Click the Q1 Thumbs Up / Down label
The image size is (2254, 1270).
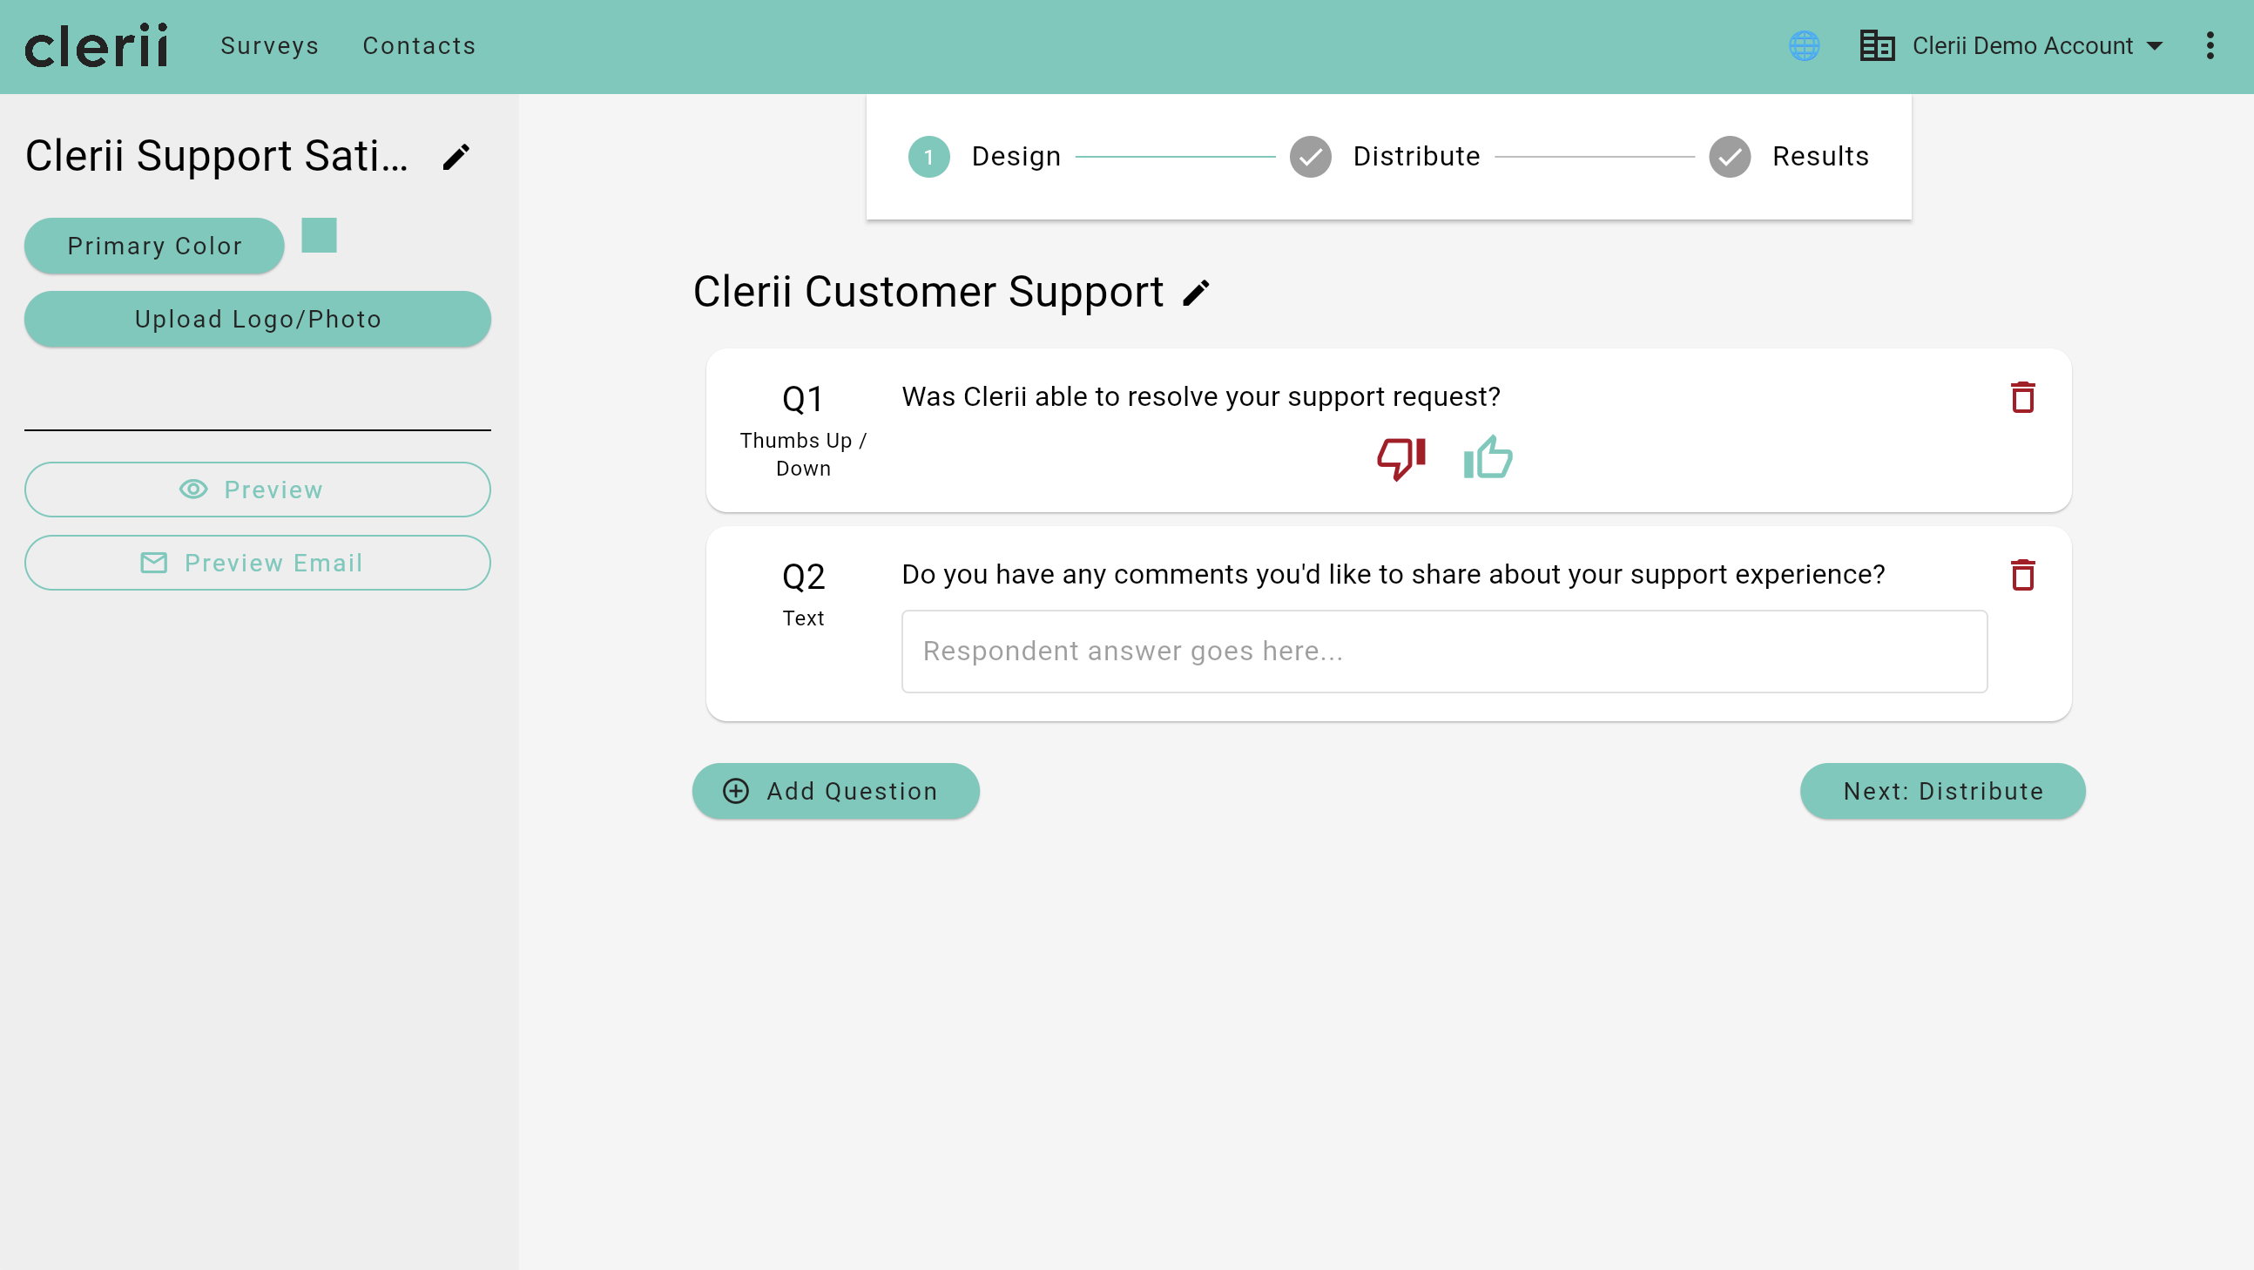[x=803, y=456]
